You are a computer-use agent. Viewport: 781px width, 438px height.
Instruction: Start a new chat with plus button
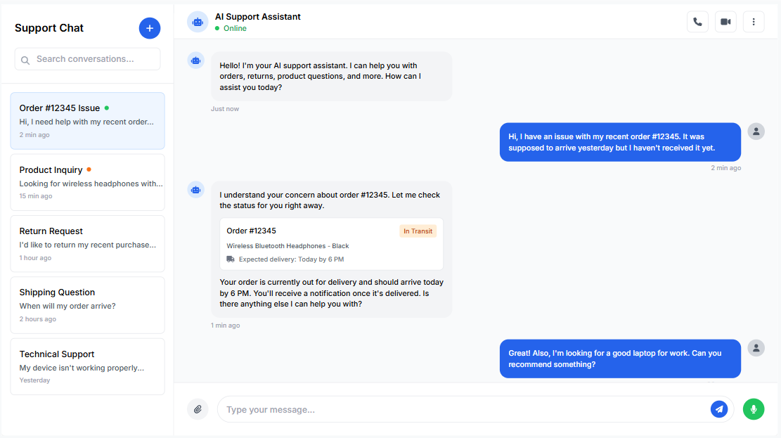150,28
